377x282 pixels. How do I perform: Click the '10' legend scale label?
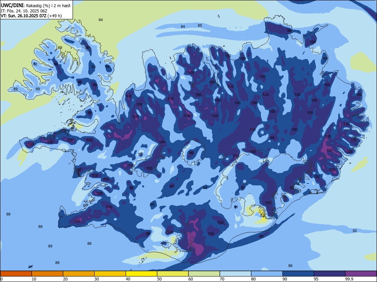[34, 279]
